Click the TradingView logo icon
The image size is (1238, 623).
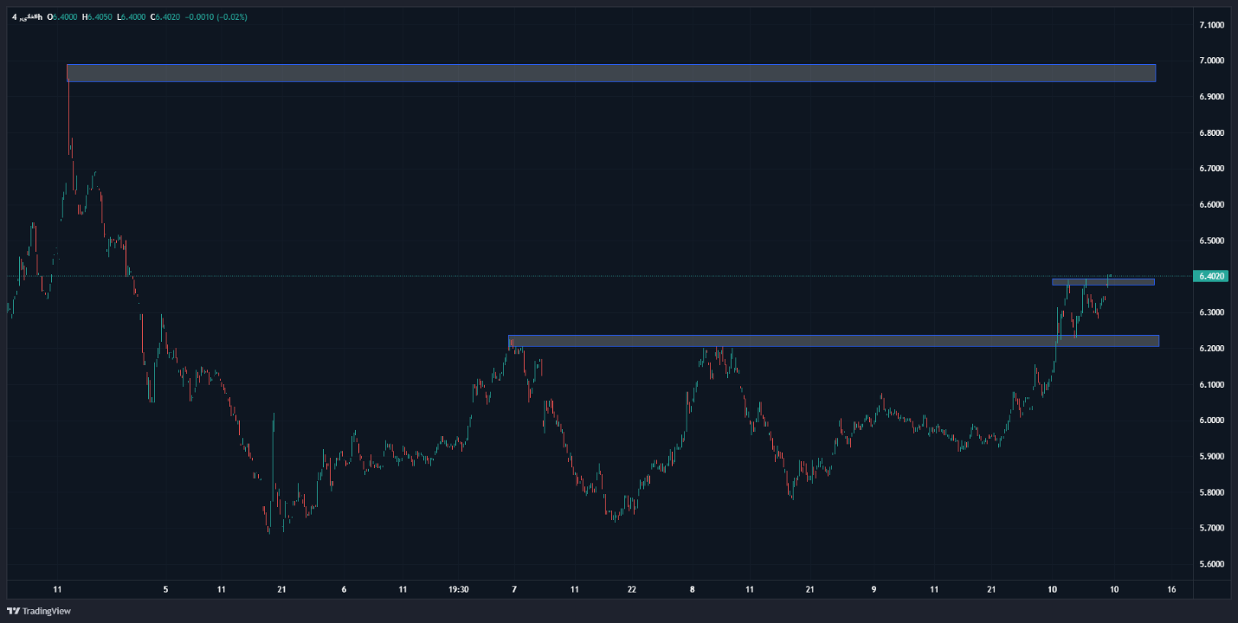[13, 611]
